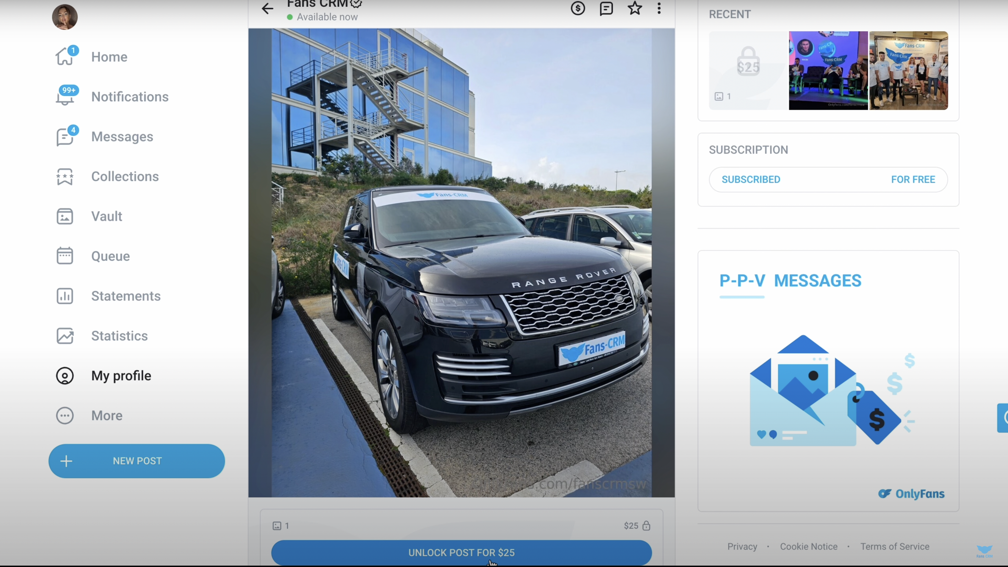Click the My profile circle icon
This screenshot has width=1008, height=567.
tap(64, 376)
